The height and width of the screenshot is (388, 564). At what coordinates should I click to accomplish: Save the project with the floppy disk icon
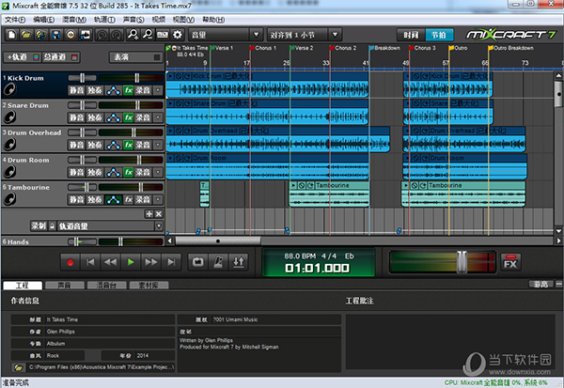(55, 35)
